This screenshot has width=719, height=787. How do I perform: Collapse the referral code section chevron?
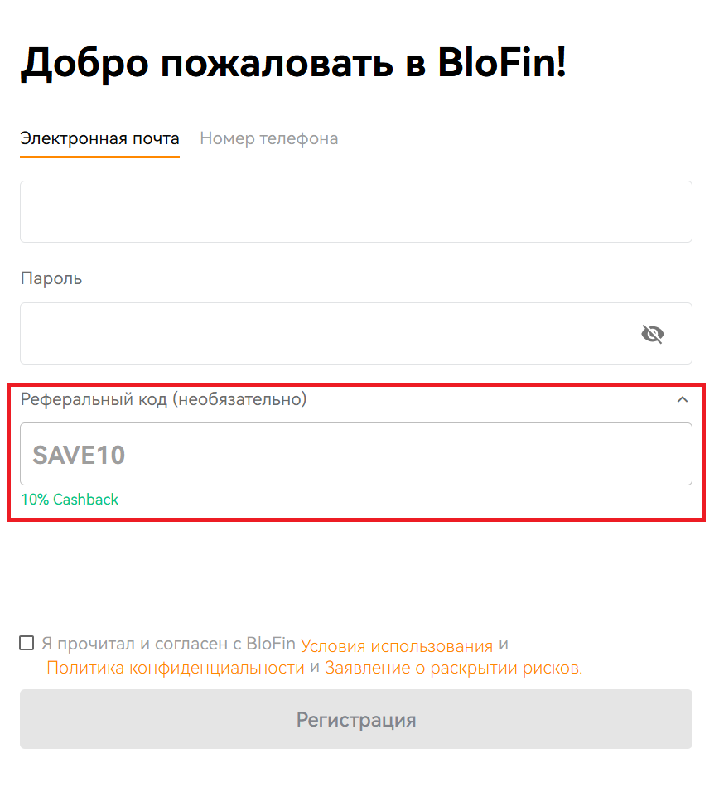tap(682, 399)
